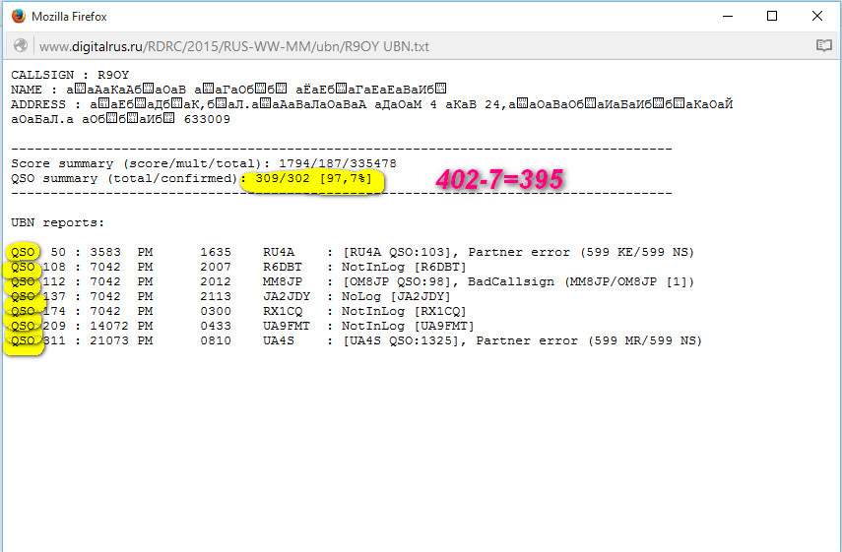Click the Firefox logo in title bar
This screenshot has width=842, height=552.
coord(17,16)
